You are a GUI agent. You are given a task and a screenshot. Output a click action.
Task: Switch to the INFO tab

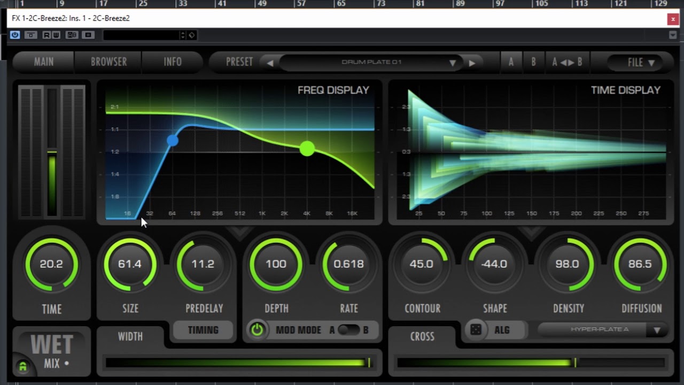click(x=173, y=61)
